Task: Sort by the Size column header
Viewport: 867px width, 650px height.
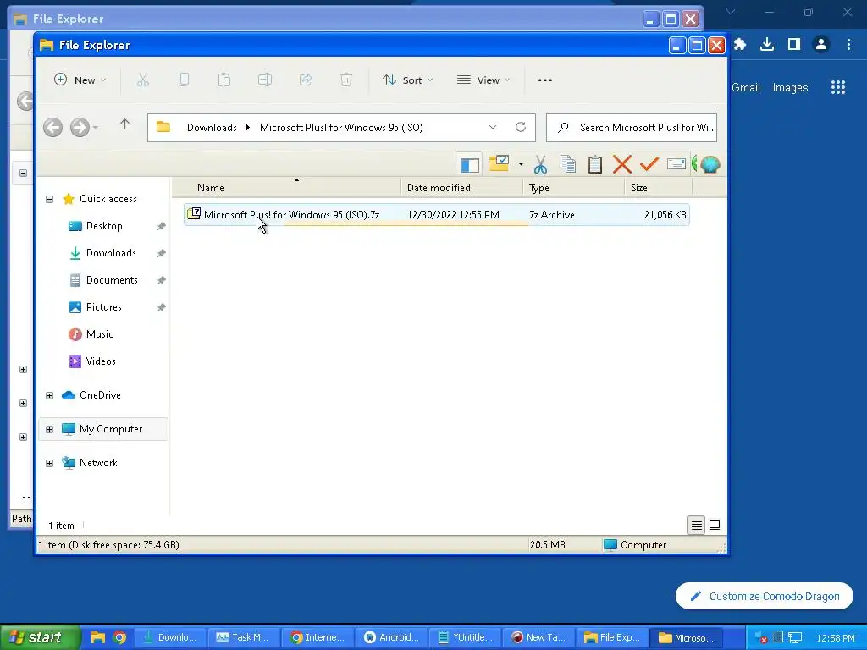Action: (x=658, y=188)
